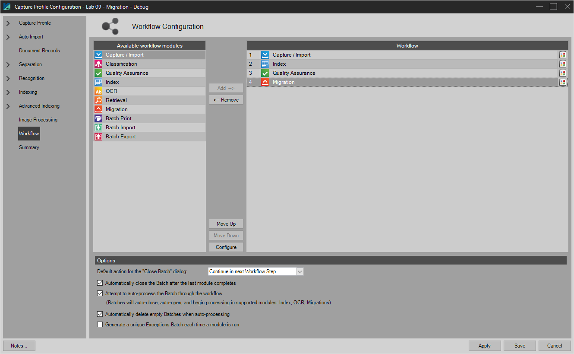Select OCR row text in available modules
The width and height of the screenshot is (574, 354).
(111, 91)
